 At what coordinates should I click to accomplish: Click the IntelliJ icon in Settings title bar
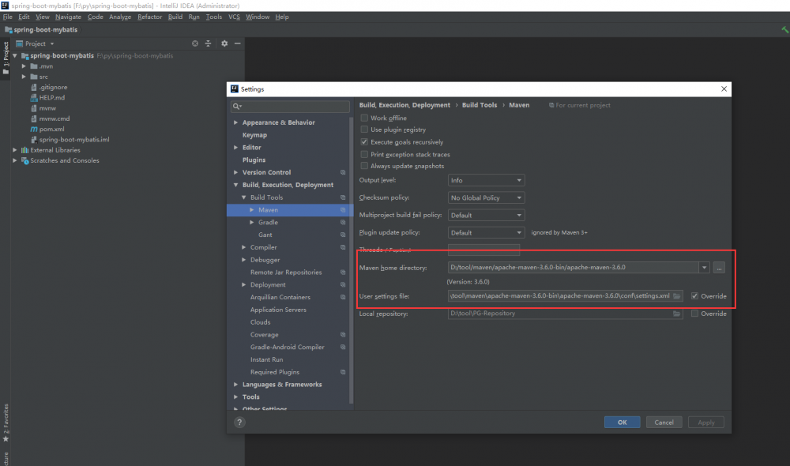(x=235, y=89)
